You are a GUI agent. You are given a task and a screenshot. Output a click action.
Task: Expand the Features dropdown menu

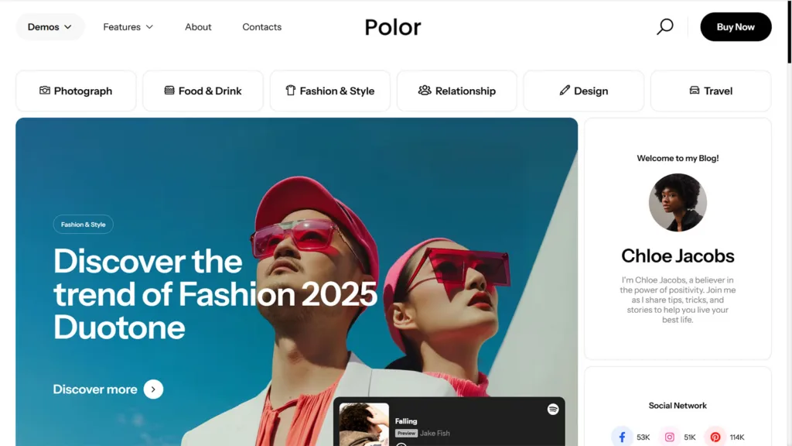pyautogui.click(x=128, y=27)
